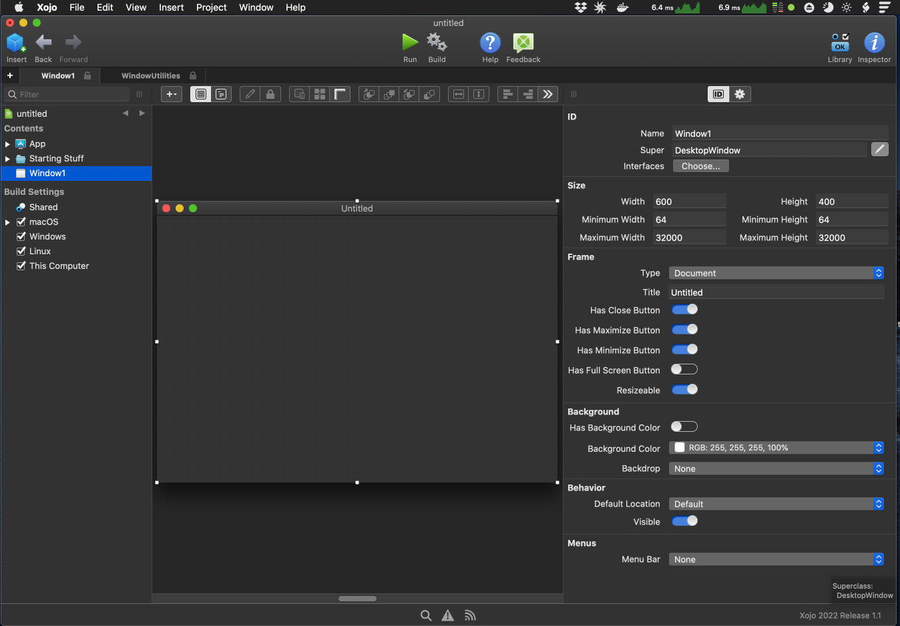Click the Inspector info icon
Screen dimensions: 900x626
[x=874, y=43]
